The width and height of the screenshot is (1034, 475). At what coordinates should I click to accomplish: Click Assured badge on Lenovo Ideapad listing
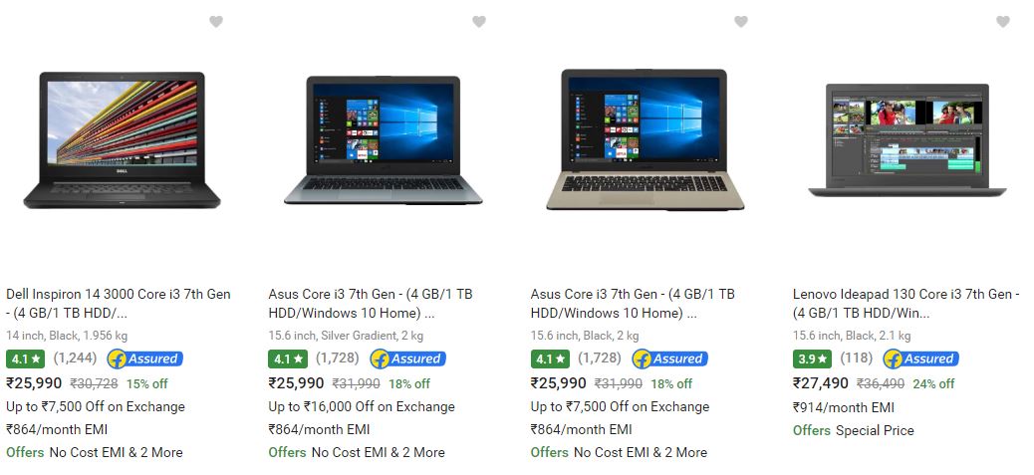point(921,359)
